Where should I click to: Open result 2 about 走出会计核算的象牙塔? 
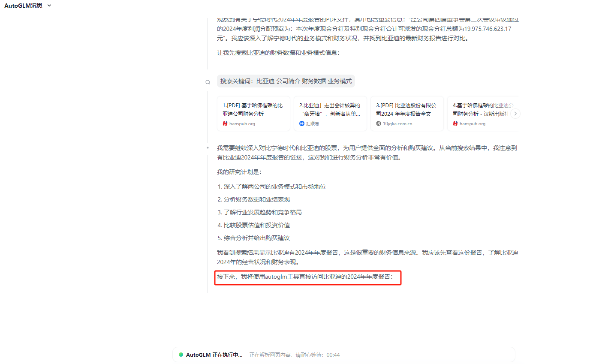[x=330, y=109]
